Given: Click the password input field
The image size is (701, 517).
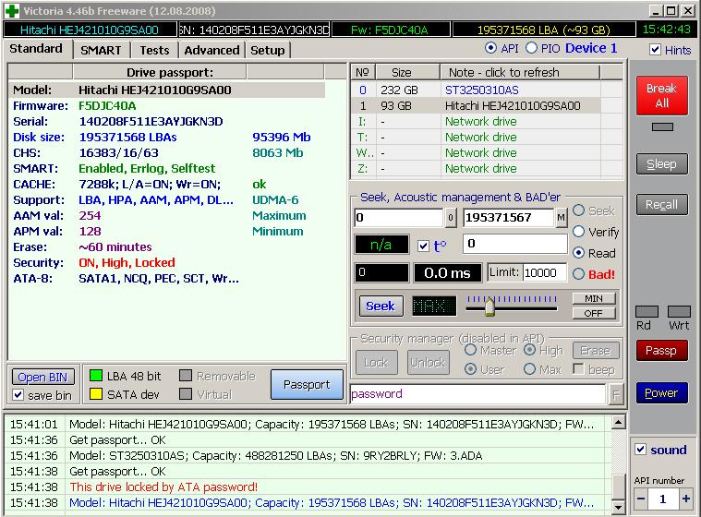Looking at the screenshot, I should [x=477, y=394].
